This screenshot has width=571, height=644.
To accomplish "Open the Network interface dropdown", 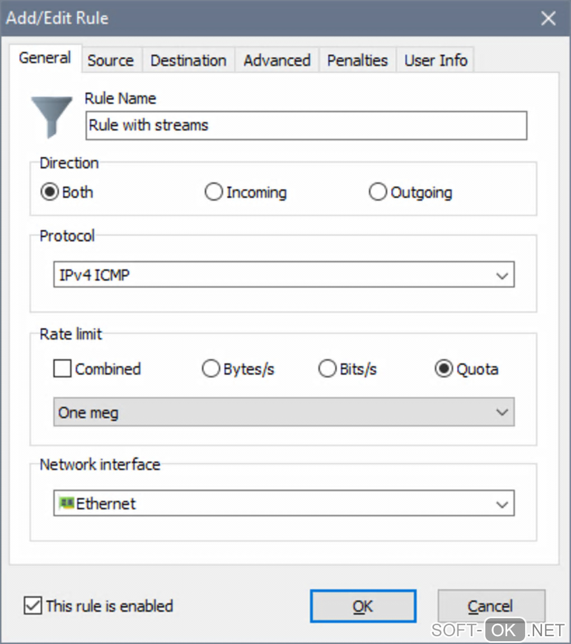I will 283,503.
